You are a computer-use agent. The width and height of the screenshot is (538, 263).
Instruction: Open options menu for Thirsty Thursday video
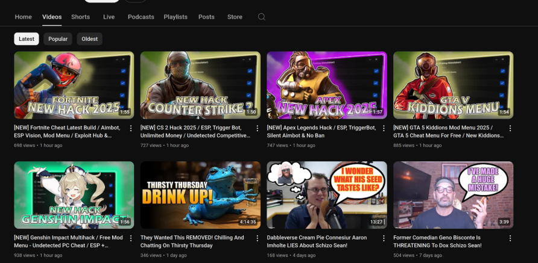point(258,238)
